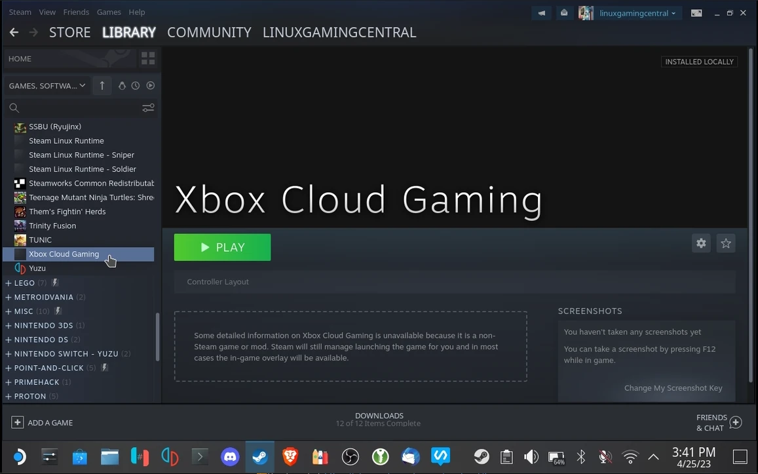Toggle the ready-to-play filter
This screenshot has width=758, height=474.
[x=150, y=86]
